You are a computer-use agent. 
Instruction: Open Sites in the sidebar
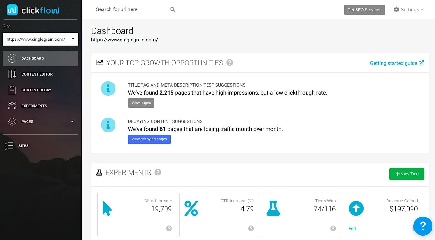[x=23, y=146]
